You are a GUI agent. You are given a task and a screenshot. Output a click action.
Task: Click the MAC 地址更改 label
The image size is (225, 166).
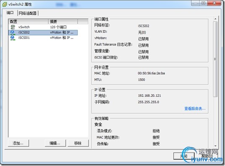point(108,137)
